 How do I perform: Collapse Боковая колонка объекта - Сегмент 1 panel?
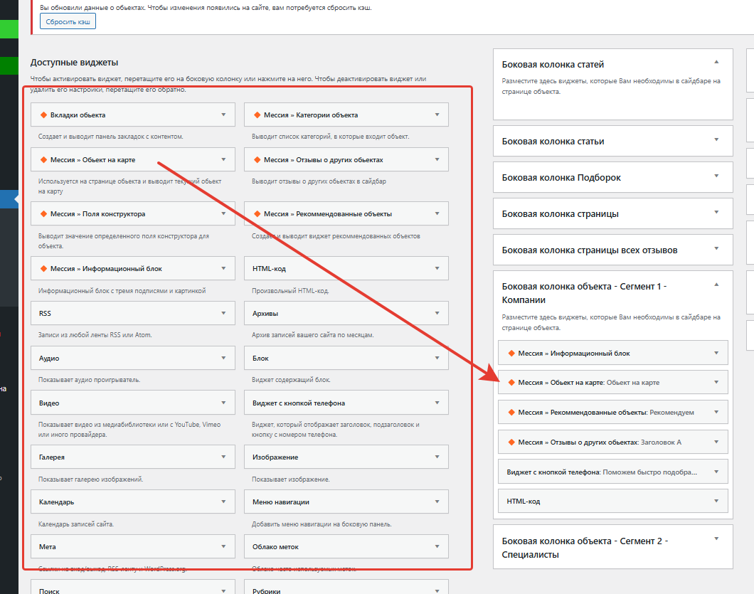716,285
